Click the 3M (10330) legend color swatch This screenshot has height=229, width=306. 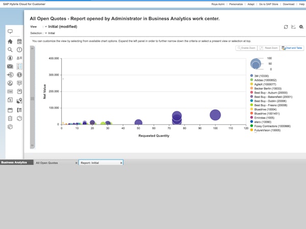tap(252, 75)
